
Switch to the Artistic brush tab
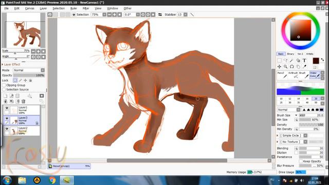310,54
